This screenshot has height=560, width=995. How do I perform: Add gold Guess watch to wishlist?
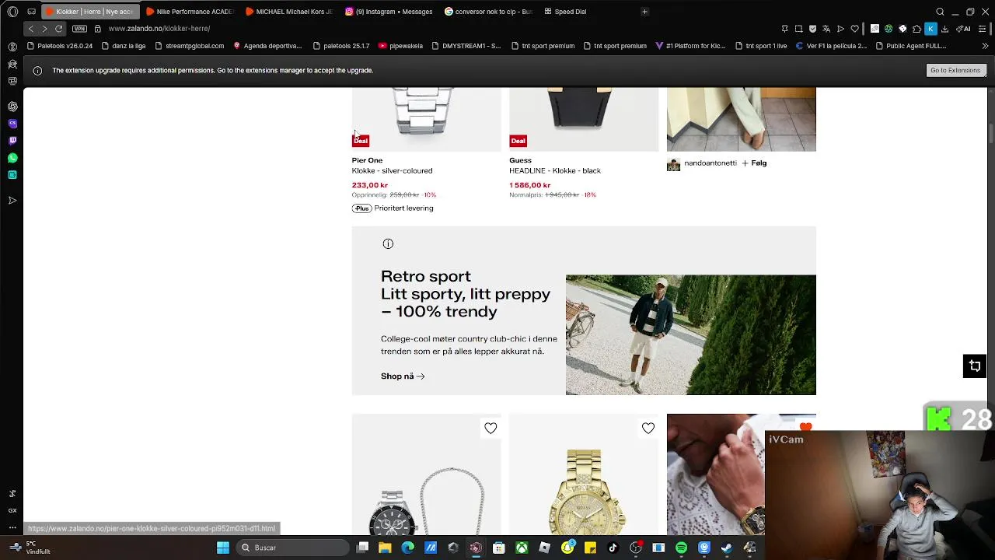(x=648, y=428)
